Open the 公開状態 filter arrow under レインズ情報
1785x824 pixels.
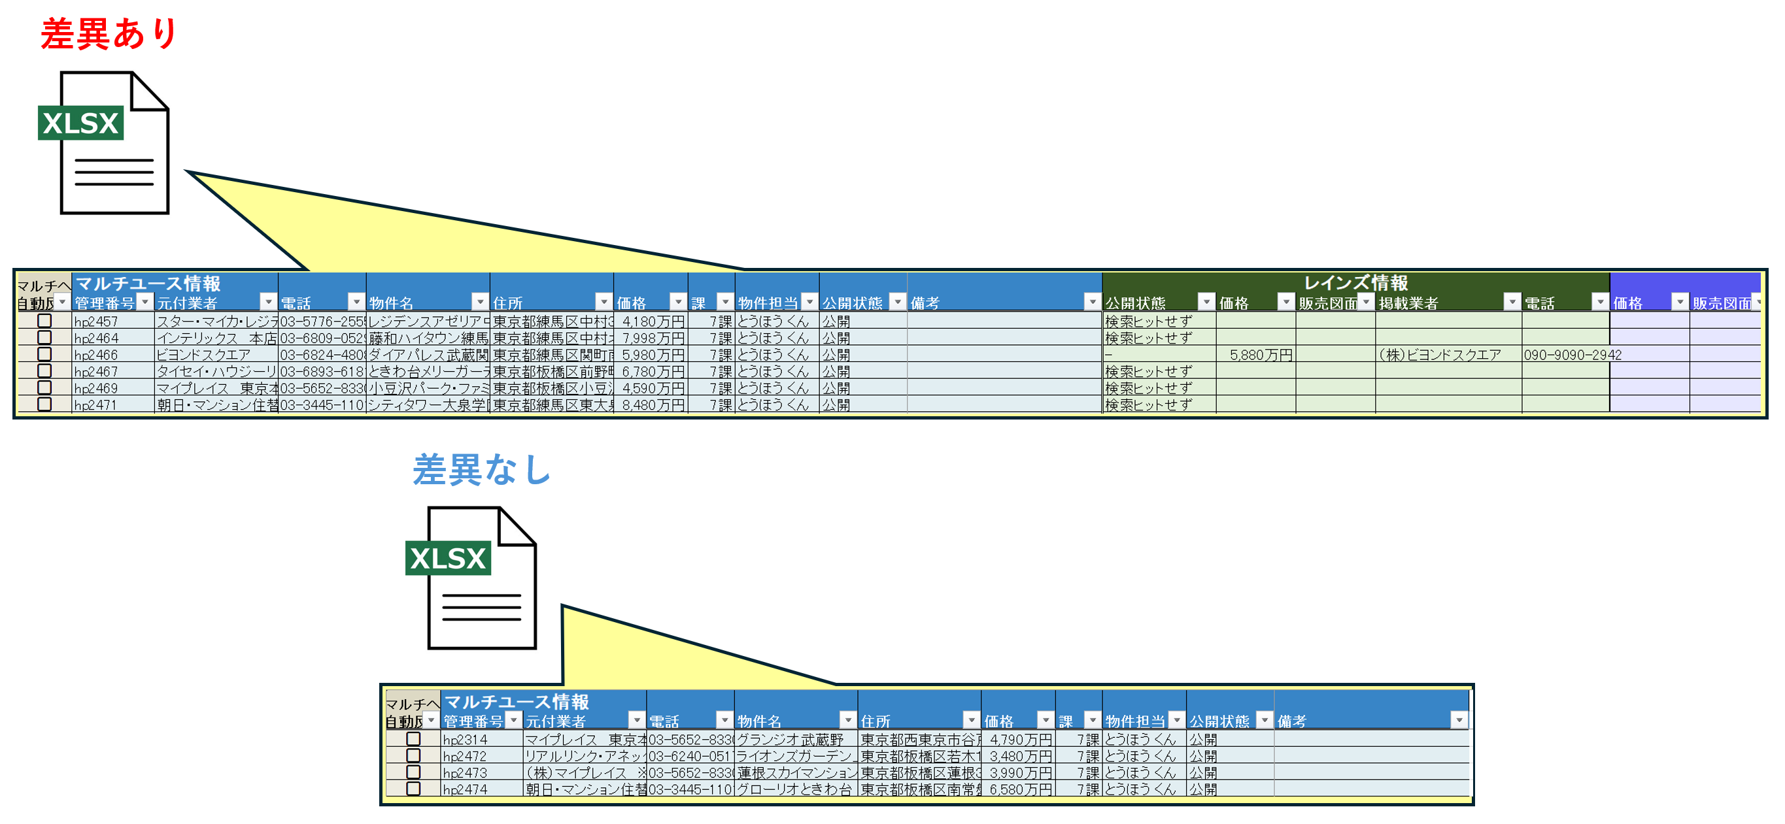pyautogui.click(x=1206, y=302)
